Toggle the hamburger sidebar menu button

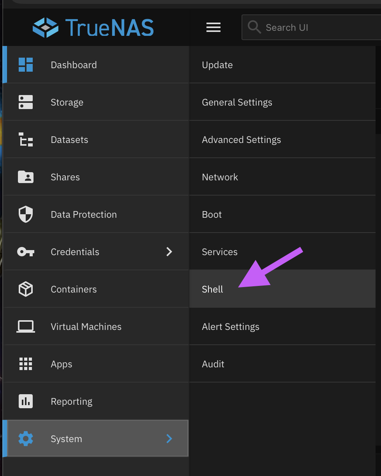coord(213,27)
